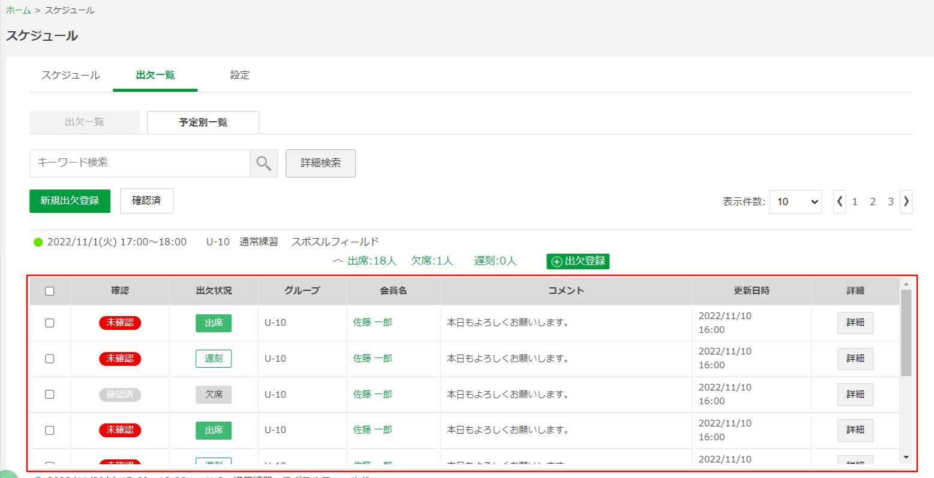934x478 pixels.
Task: Click the grey 欠席 status label
Action: [x=214, y=395]
